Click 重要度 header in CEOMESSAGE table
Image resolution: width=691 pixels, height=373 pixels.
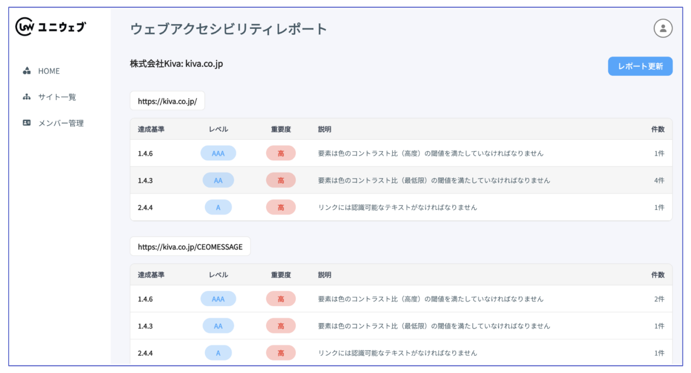point(281,275)
